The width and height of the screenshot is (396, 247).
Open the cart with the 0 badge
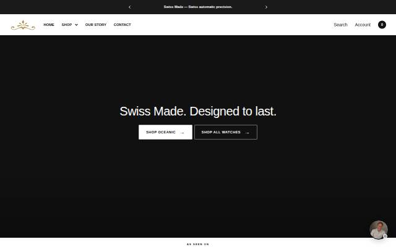click(382, 25)
